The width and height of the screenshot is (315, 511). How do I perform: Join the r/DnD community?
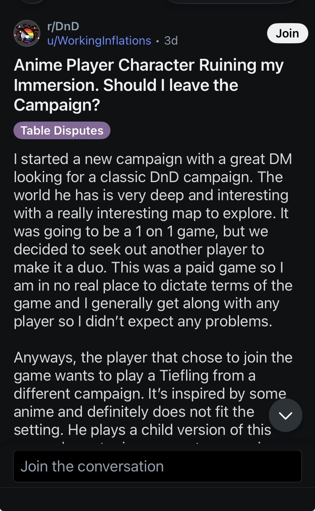click(x=287, y=33)
